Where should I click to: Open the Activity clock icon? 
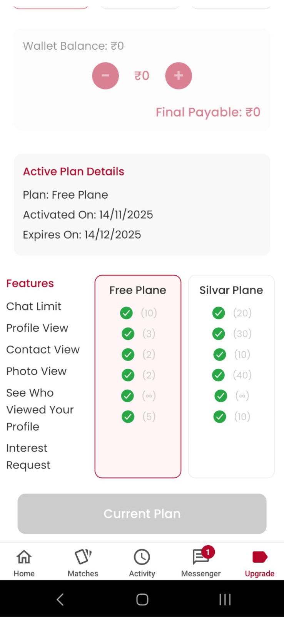click(142, 557)
